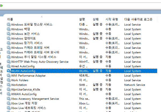Click gear icon of Xbox Live 네트워킹 서비스
Image resolution: width=161 pixels, height=112 pixels.
[x=9, y=108]
